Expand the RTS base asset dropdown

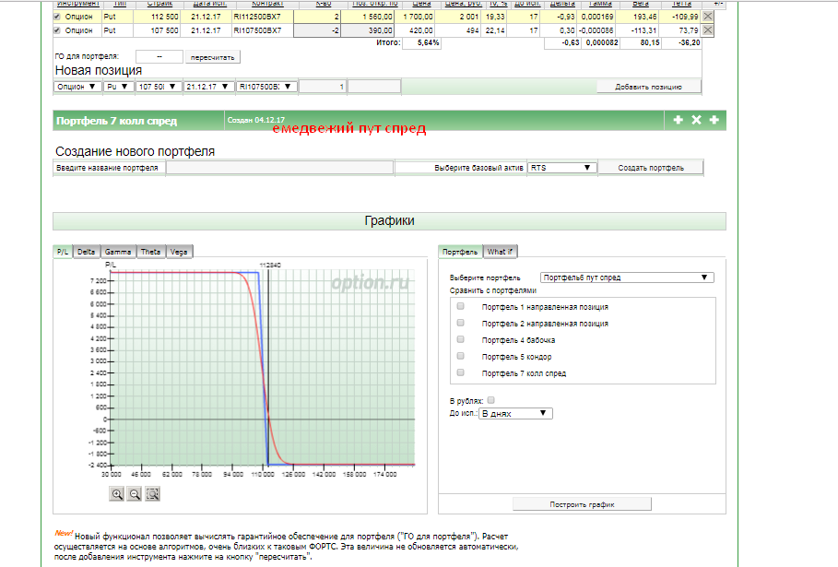(x=561, y=168)
